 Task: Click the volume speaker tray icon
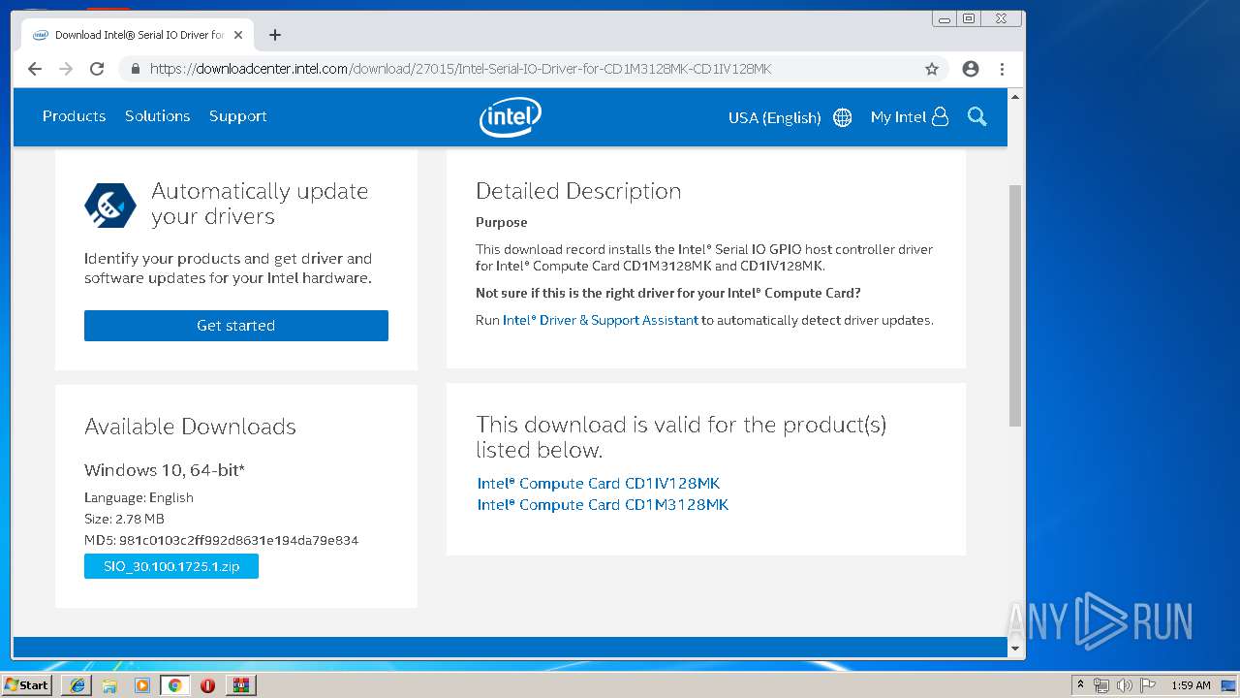pos(1125,685)
